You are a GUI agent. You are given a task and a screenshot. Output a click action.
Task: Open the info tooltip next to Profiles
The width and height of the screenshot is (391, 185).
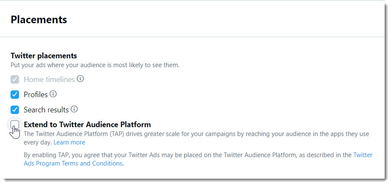[53, 94]
